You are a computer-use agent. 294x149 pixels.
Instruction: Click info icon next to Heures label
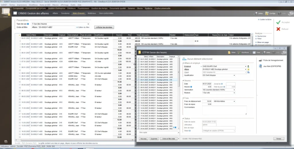[191, 87]
